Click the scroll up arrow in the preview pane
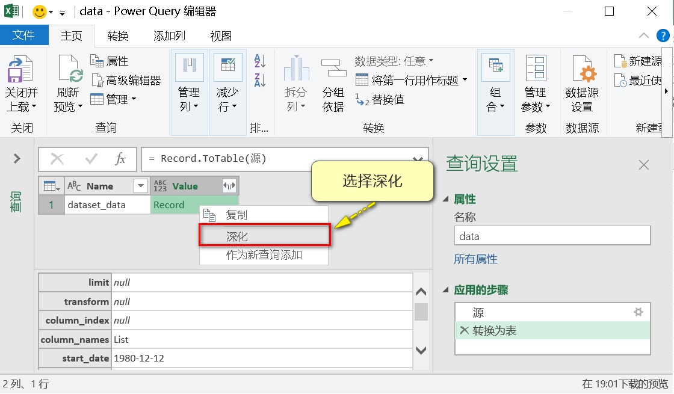 pos(421,292)
